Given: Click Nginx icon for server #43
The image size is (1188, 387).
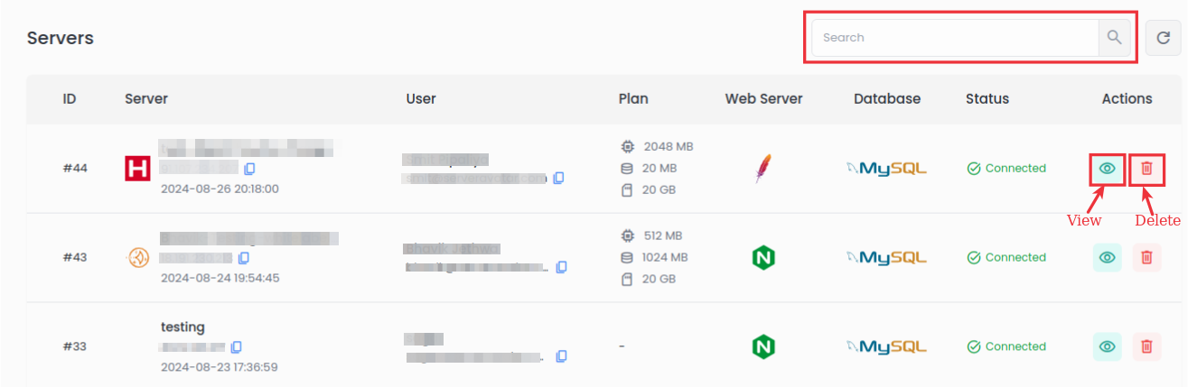Looking at the screenshot, I should click(x=763, y=257).
